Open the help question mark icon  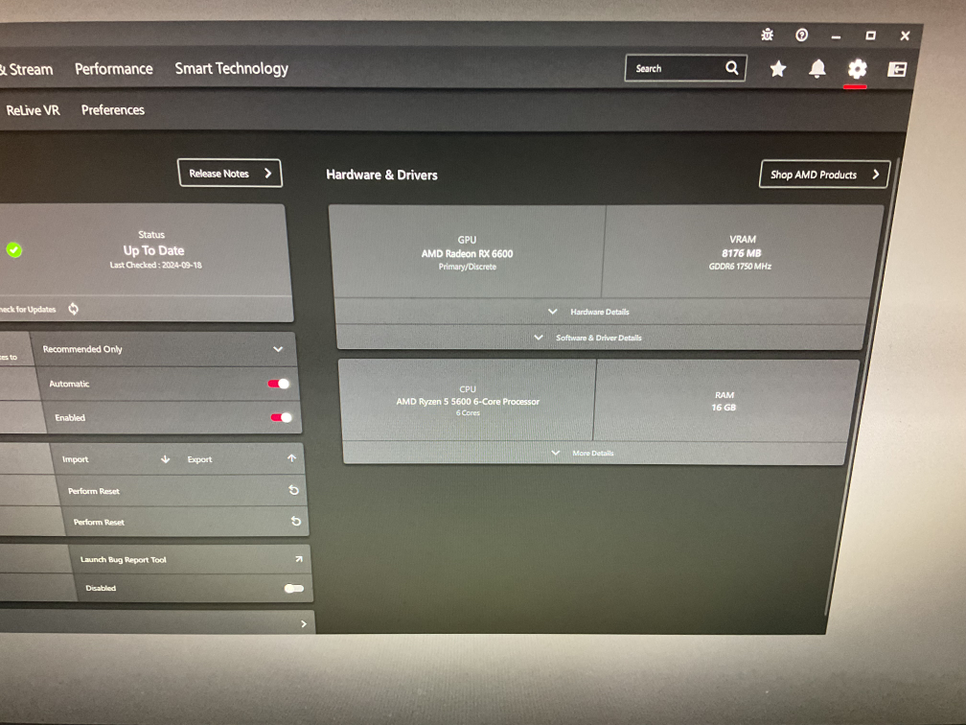(801, 35)
